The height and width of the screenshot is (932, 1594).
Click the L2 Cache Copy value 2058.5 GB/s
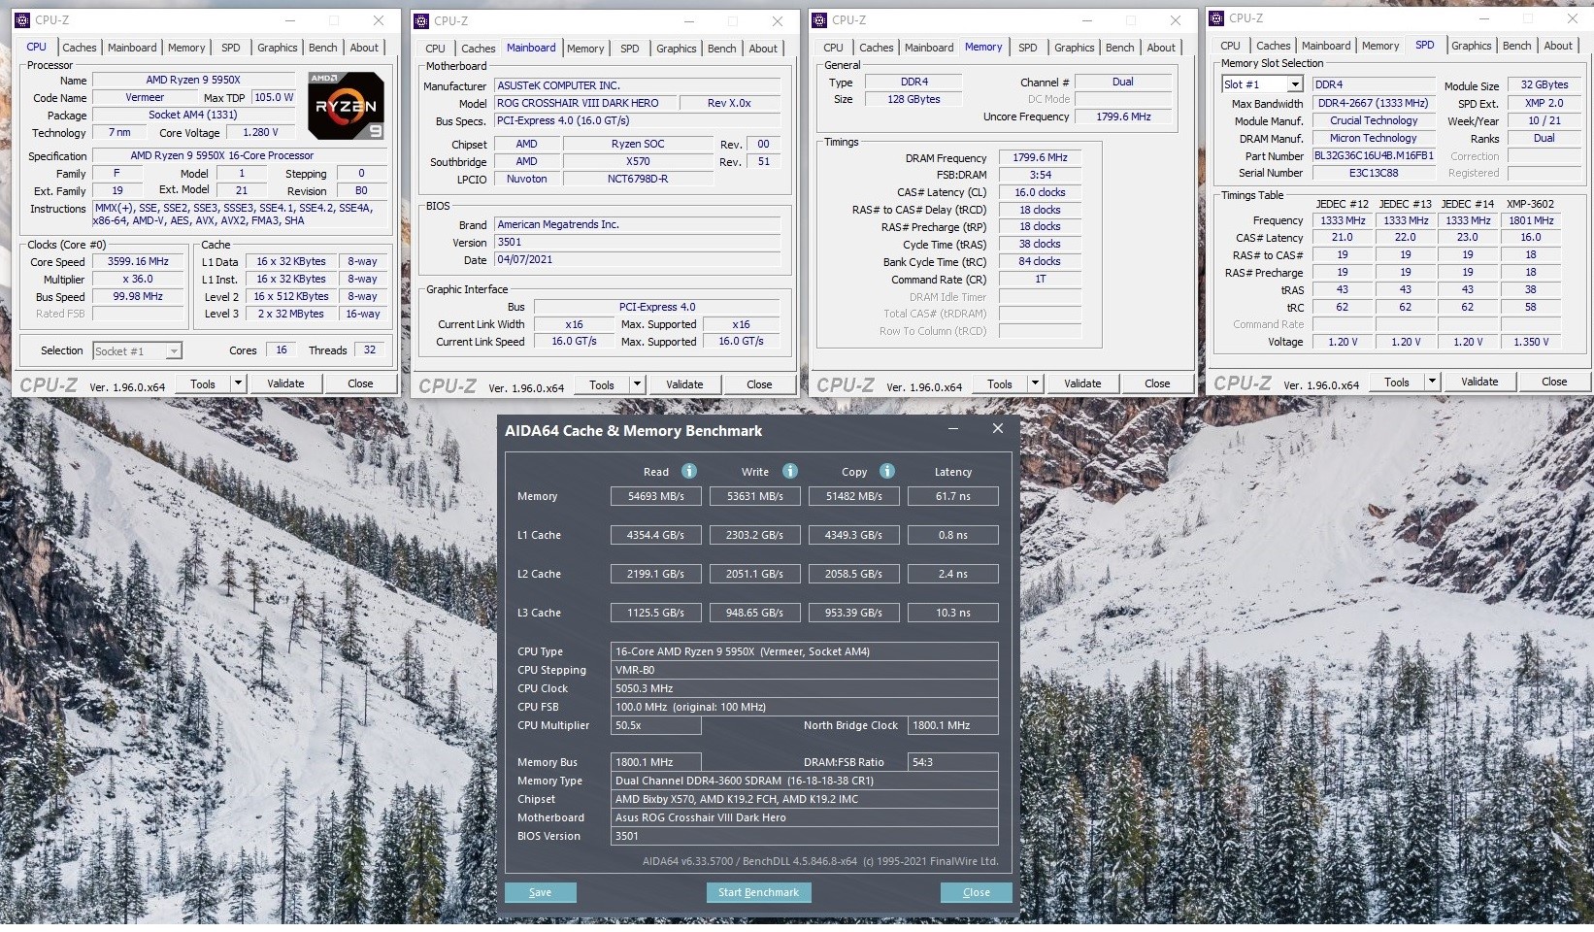(853, 574)
